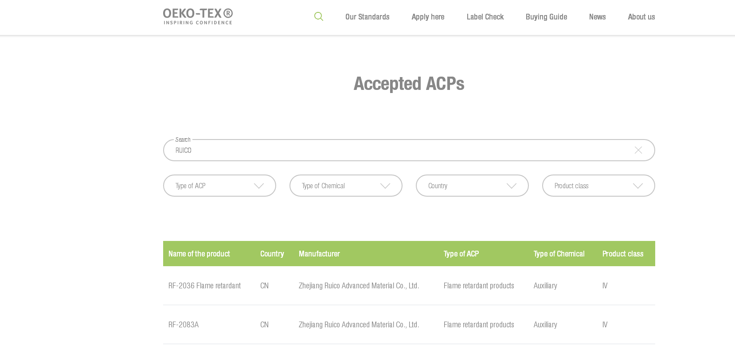Open the Product class filter dropdown
The image size is (735, 353).
(x=598, y=186)
